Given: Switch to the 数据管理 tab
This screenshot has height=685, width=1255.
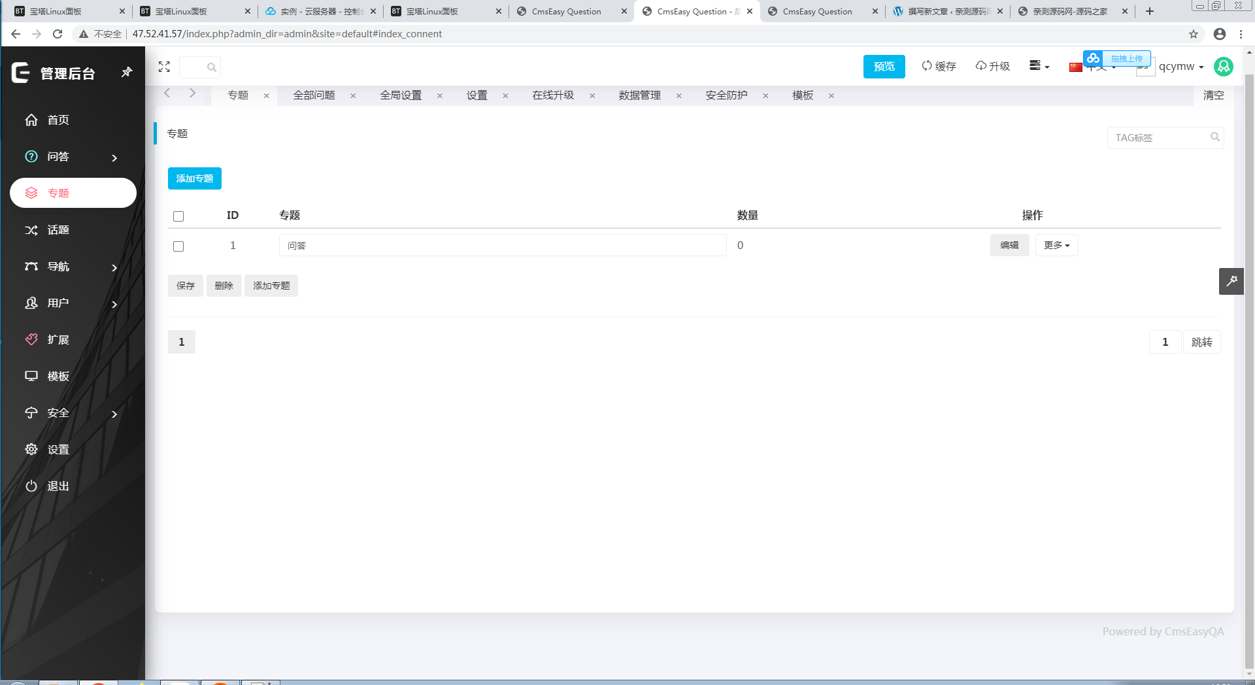Looking at the screenshot, I should tap(640, 95).
